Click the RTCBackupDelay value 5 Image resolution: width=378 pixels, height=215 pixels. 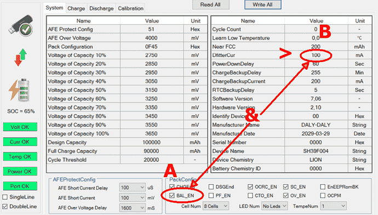tap(316, 90)
